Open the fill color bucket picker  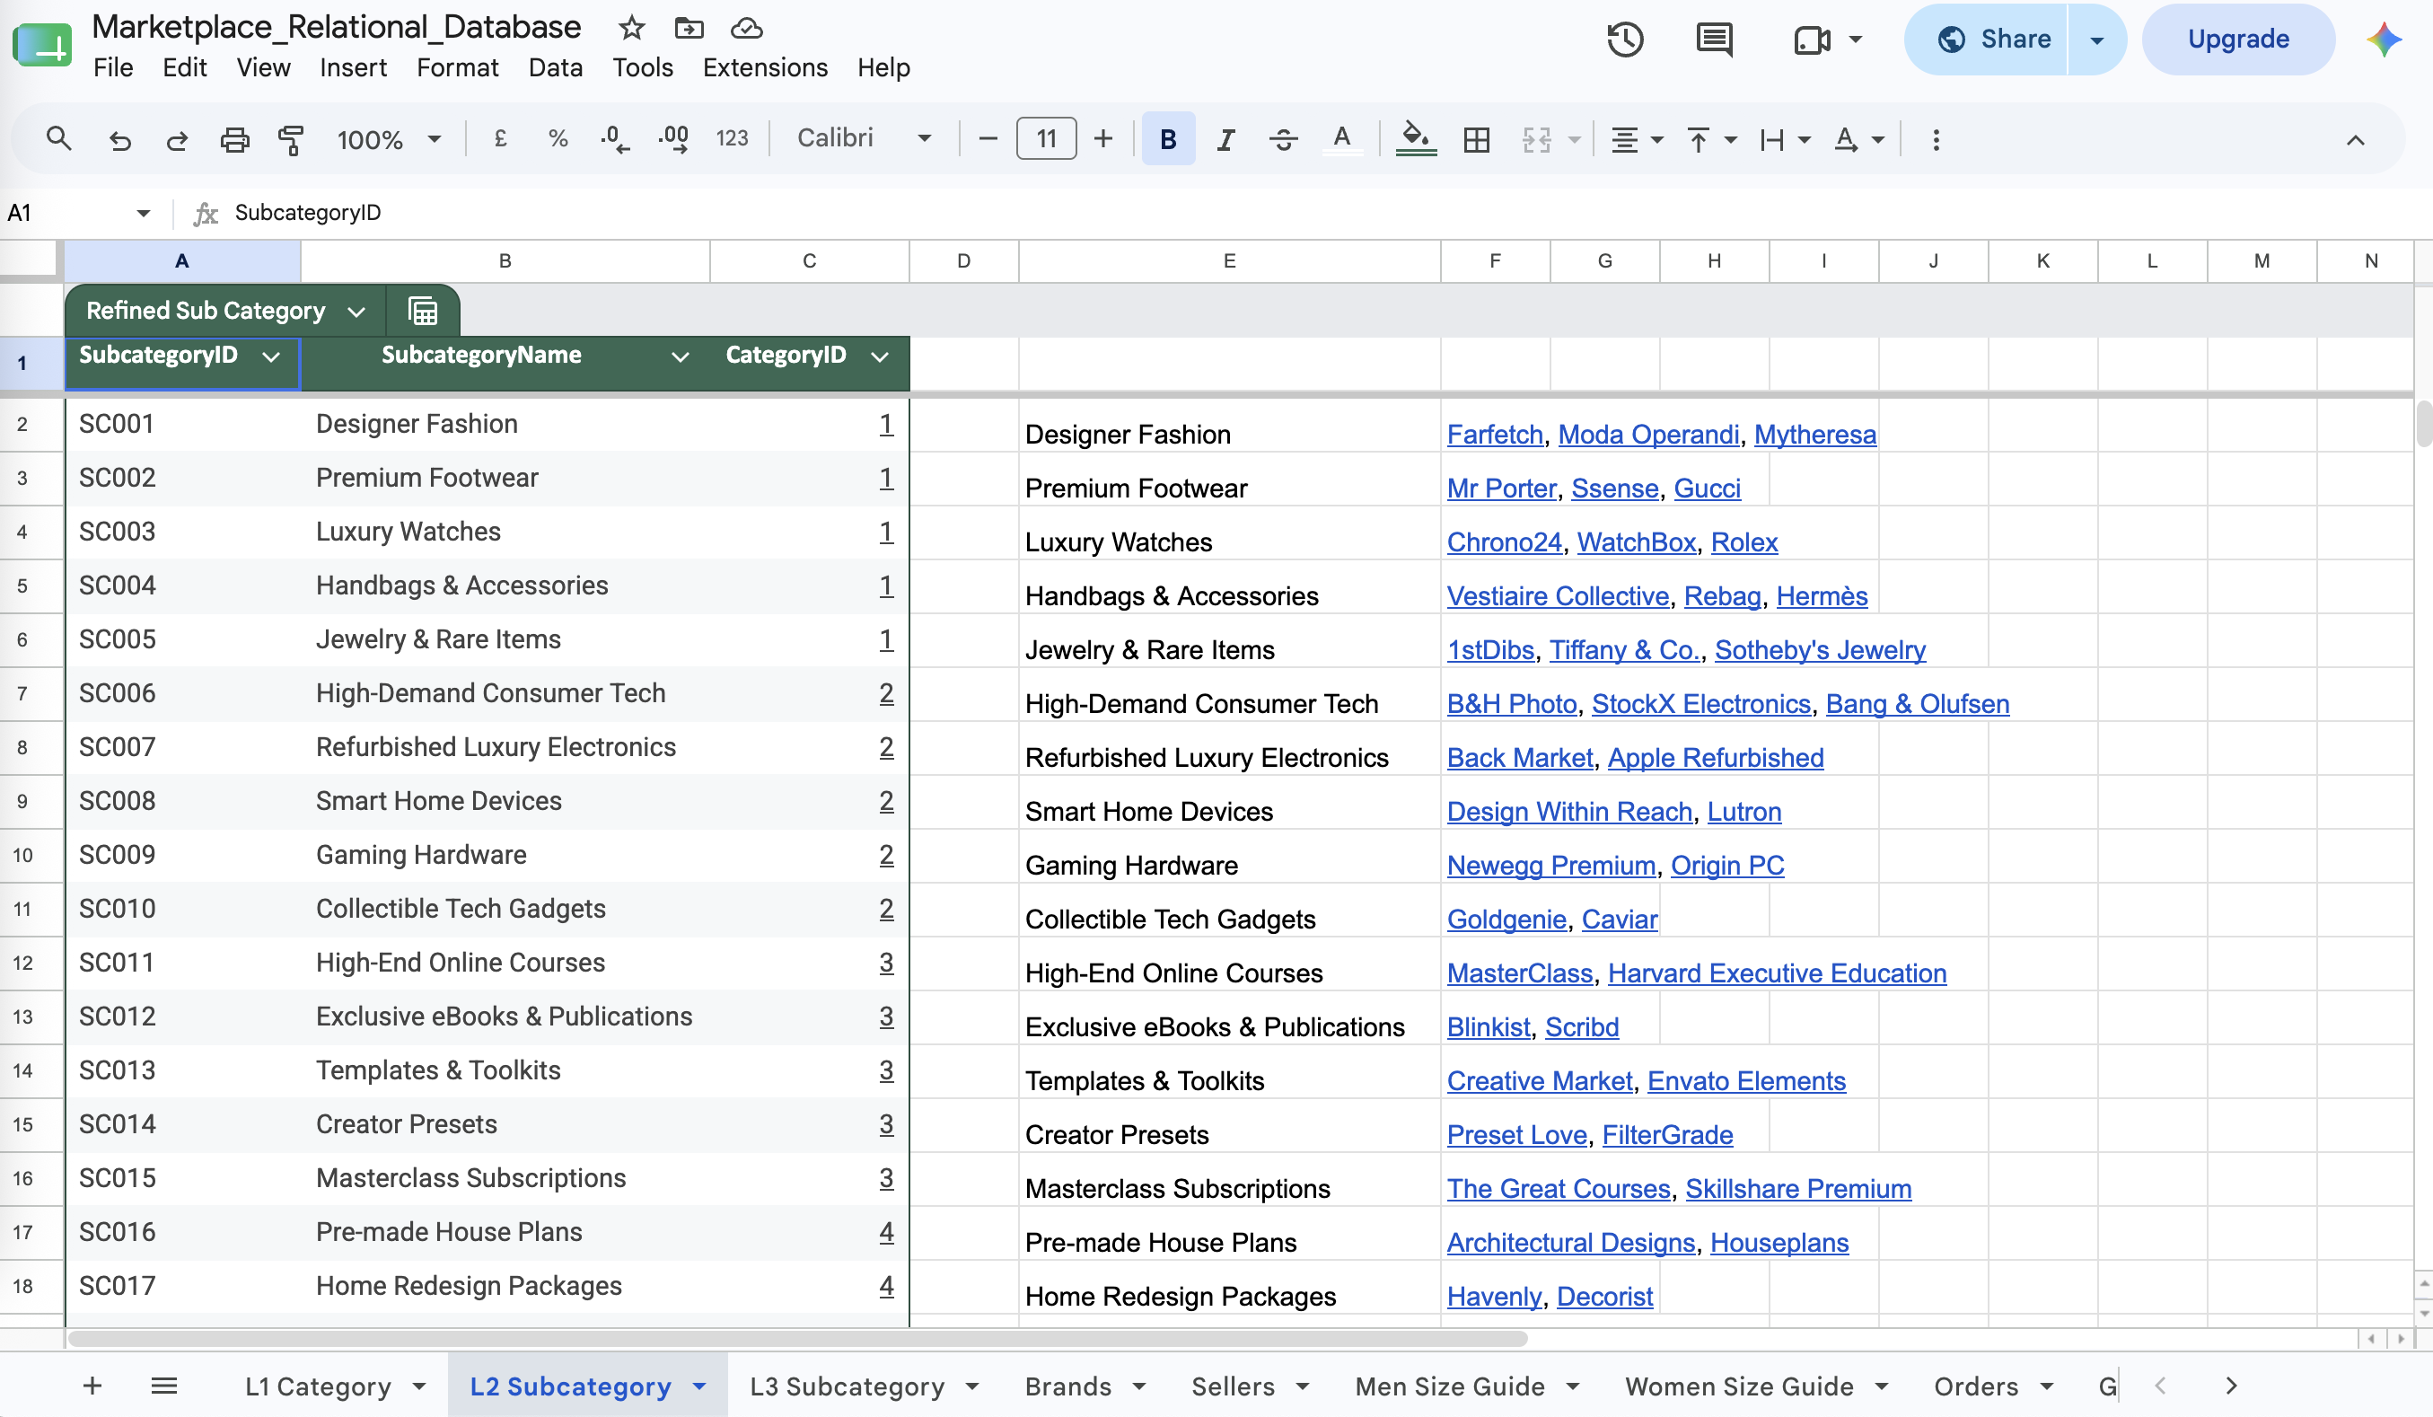click(x=1416, y=139)
